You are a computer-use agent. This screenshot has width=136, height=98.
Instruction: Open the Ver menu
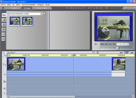[x=13, y=5]
